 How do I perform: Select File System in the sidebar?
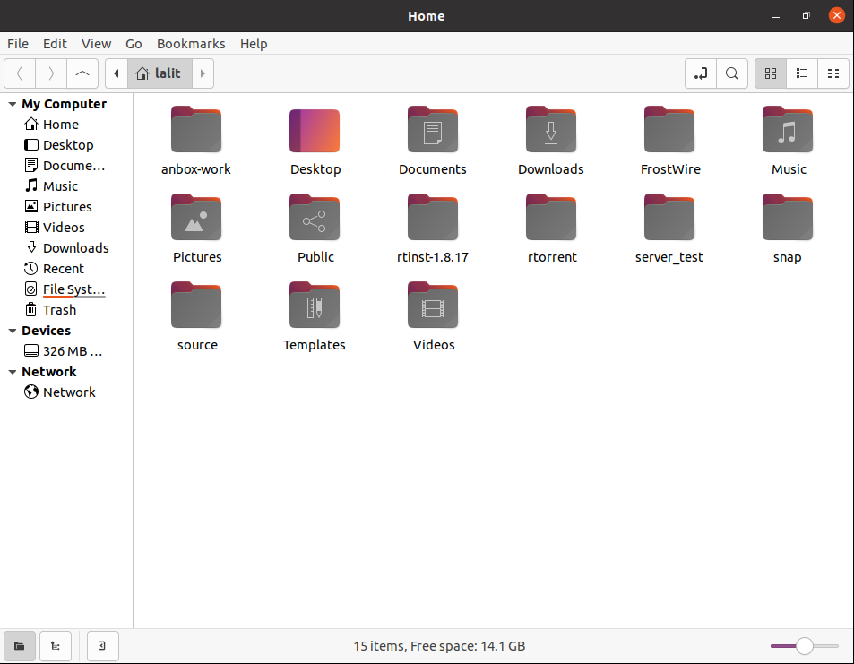[x=73, y=289]
